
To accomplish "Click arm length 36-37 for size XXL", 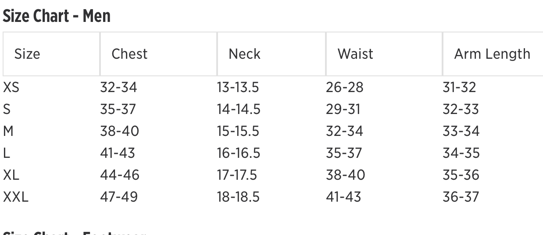I will point(461,197).
